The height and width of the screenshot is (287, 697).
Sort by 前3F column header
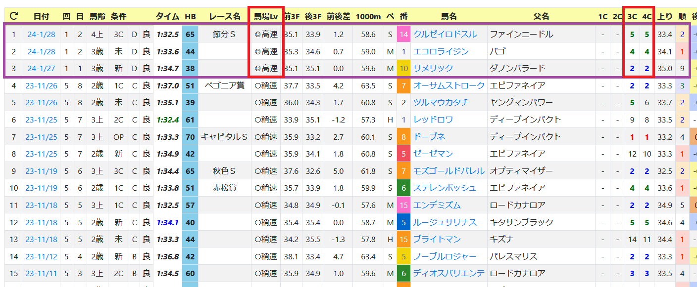point(292,16)
